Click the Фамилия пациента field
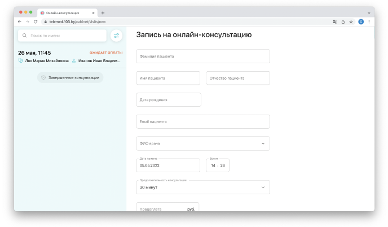Image resolution: width=388 pixels, height=227 pixels. click(203, 56)
